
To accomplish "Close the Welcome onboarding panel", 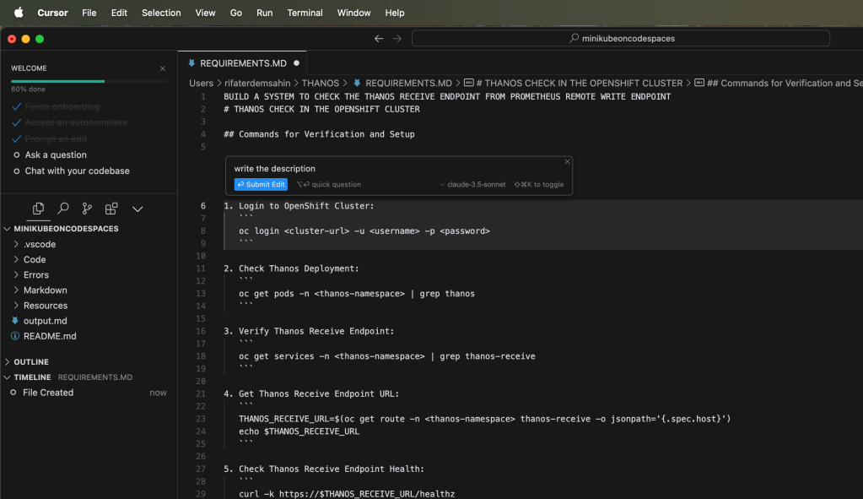I will pyautogui.click(x=162, y=68).
